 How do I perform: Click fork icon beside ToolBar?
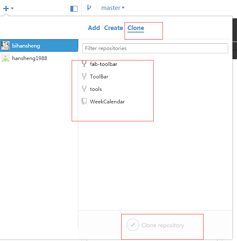tap(84, 76)
